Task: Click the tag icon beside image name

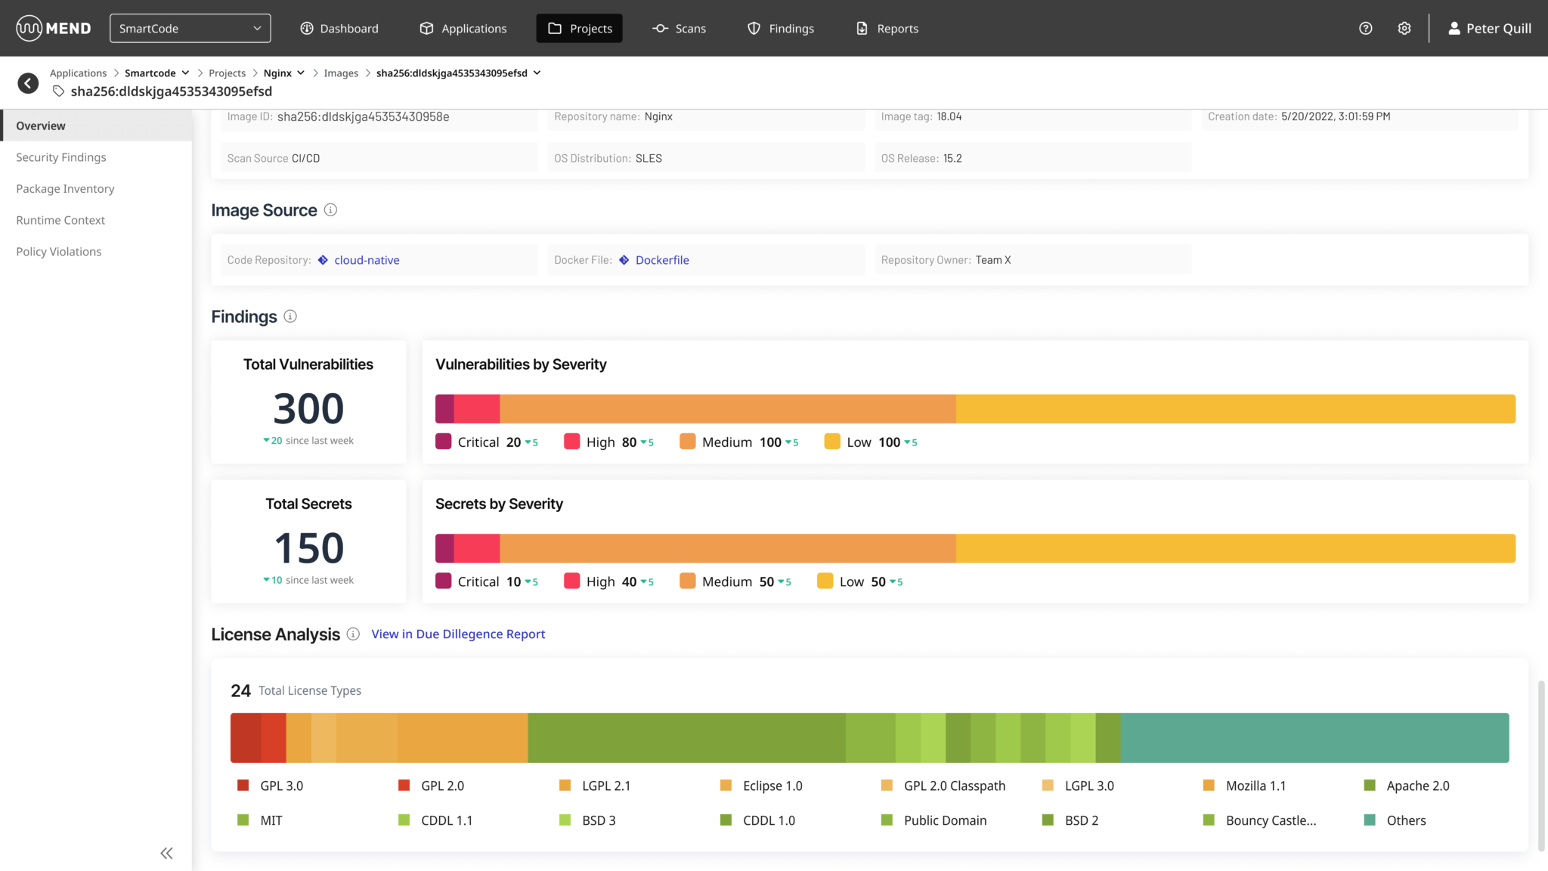Action: pyautogui.click(x=58, y=91)
